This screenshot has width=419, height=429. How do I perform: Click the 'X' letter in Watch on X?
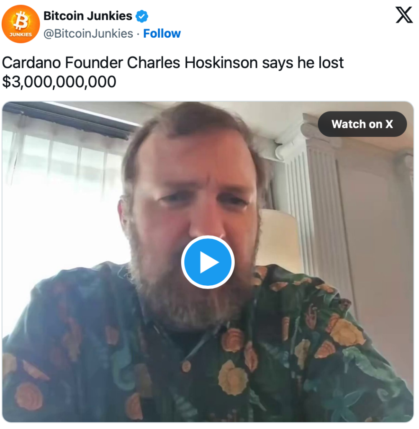(x=389, y=124)
